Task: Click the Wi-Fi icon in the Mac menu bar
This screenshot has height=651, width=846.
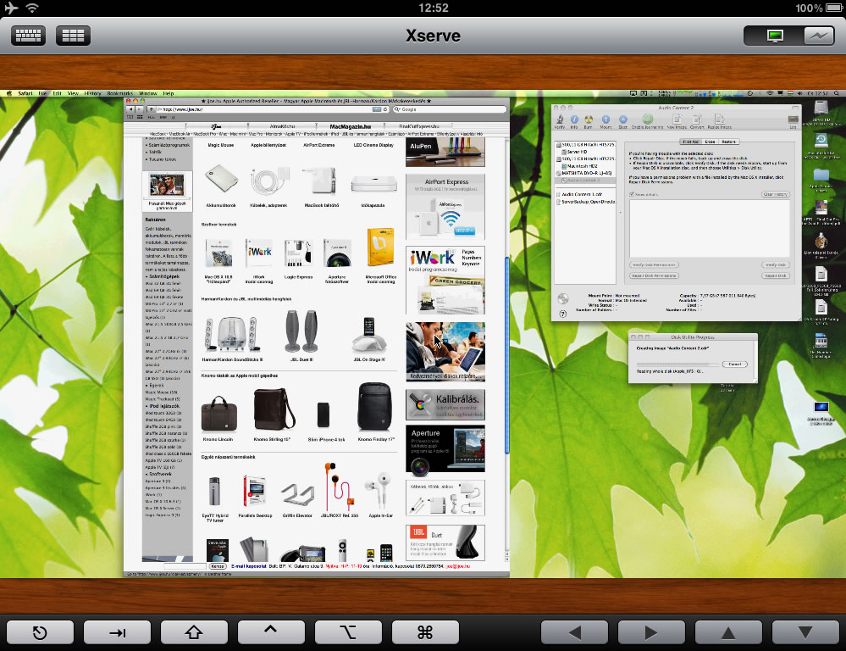Action: (770, 93)
